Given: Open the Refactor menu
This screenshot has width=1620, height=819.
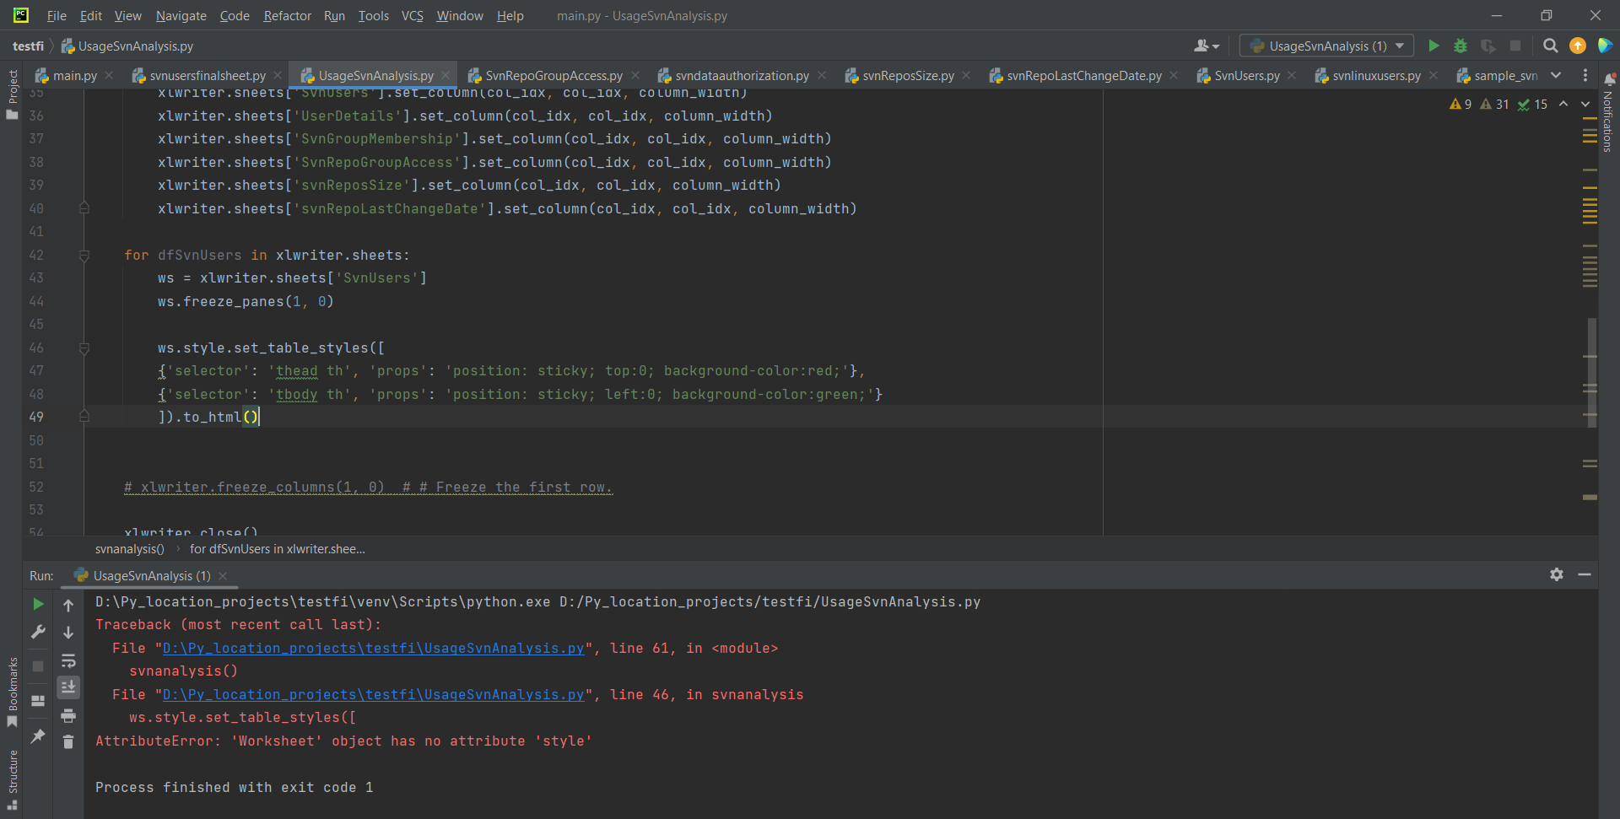Looking at the screenshot, I should tap(287, 15).
